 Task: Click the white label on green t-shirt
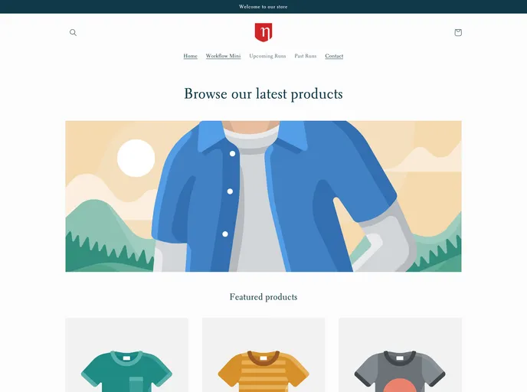point(126,358)
